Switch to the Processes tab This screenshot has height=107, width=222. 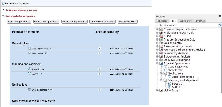(162, 21)
